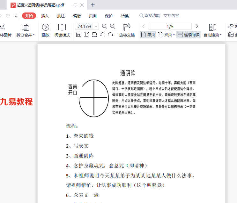This screenshot has width=237, height=203.
Task: Rotate view counterclockwise
Action: tap(103, 35)
